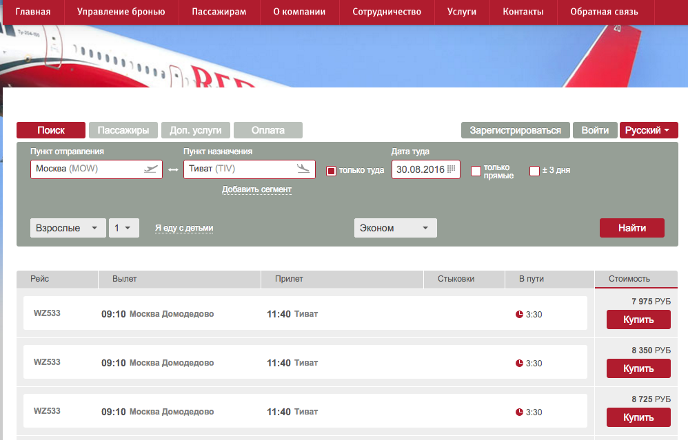
Task: Open the 'Взрослые' passenger type dropdown
Action: [68, 228]
